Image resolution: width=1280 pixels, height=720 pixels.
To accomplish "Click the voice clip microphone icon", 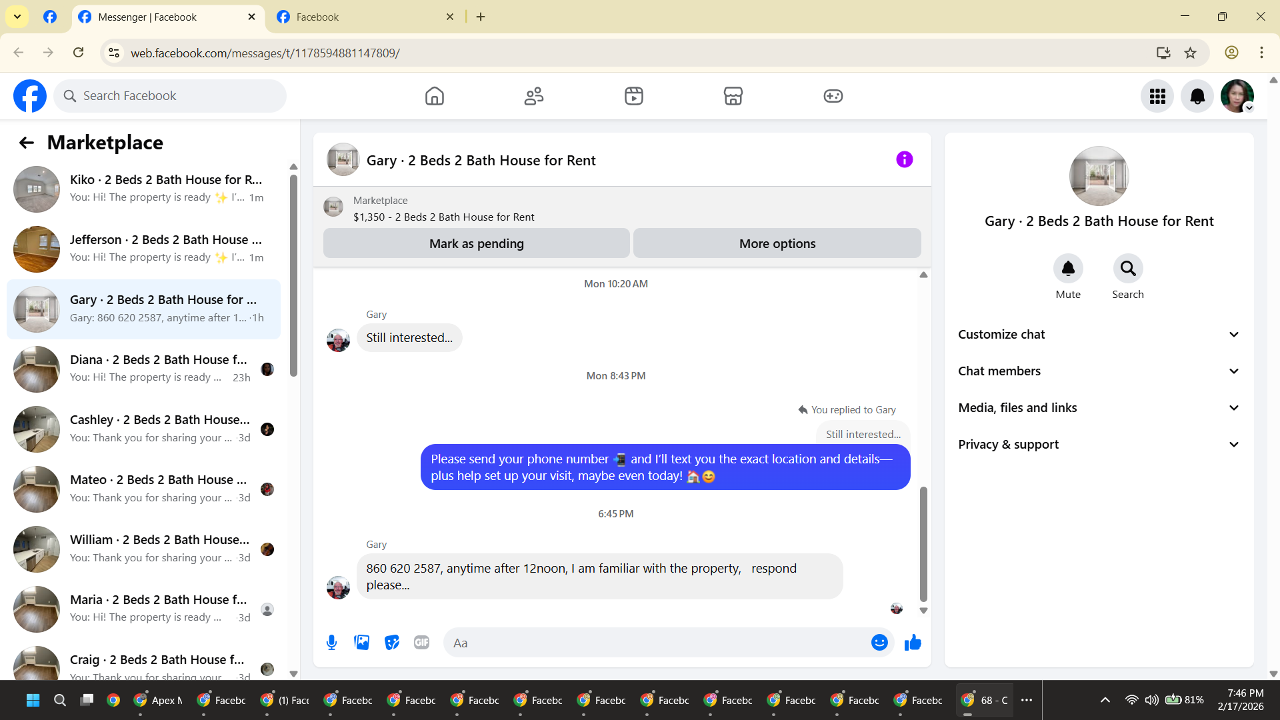I will [x=331, y=643].
